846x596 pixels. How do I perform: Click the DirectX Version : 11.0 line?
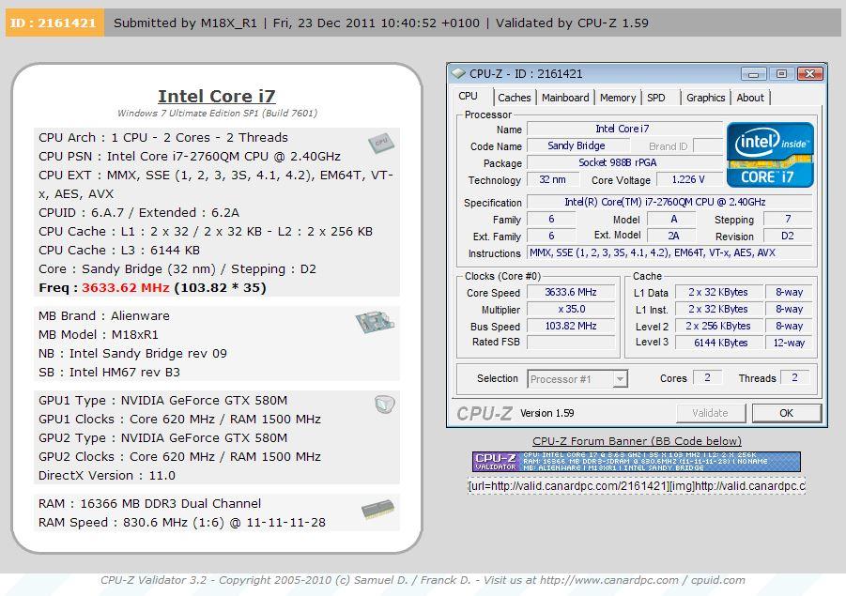click(x=107, y=476)
